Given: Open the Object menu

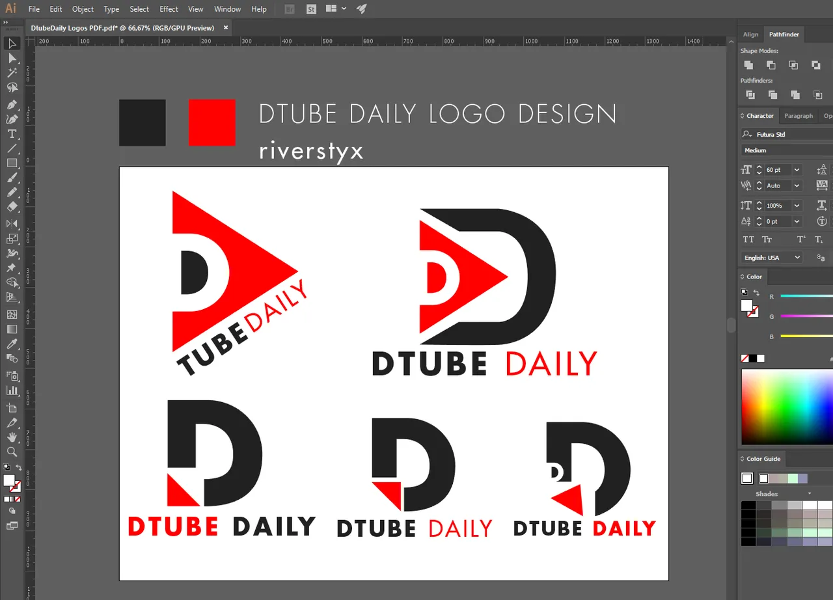Looking at the screenshot, I should [83, 9].
